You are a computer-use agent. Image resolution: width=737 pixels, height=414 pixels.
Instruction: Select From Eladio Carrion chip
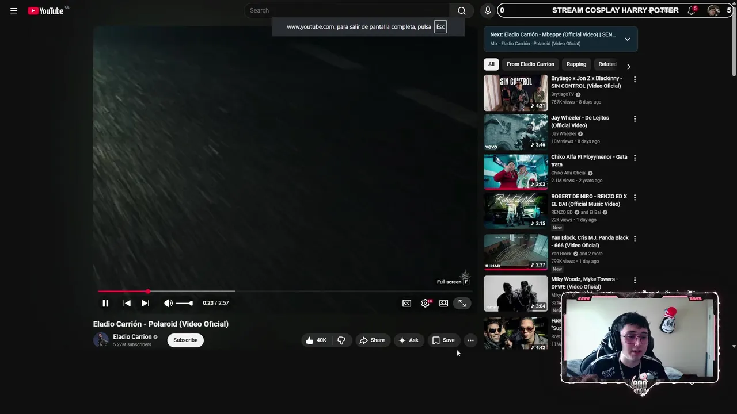click(530, 64)
